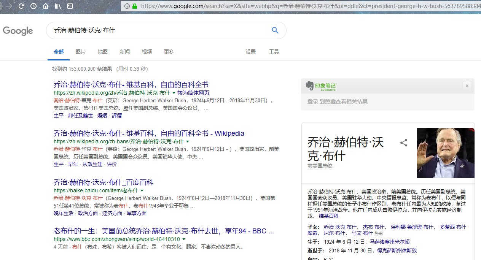The width and height of the screenshot is (481, 260).
Task: Click the green baike.baidu.com URL text
Action: point(96,190)
